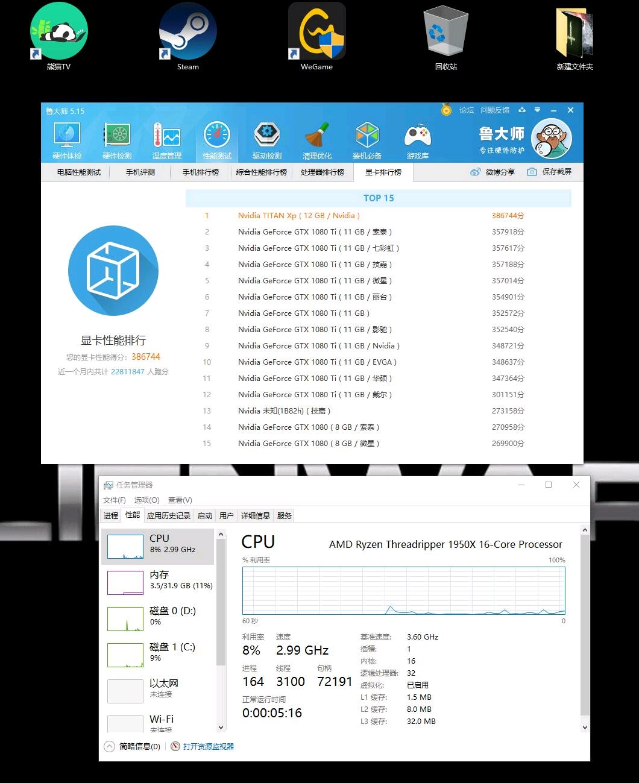Click the CPU utilization graph
Screen dimensions: 639x783
point(404,591)
